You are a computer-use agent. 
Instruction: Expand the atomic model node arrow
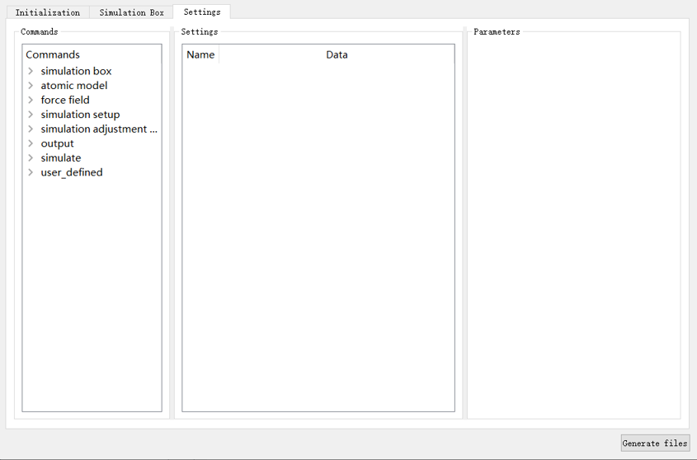pyautogui.click(x=31, y=86)
